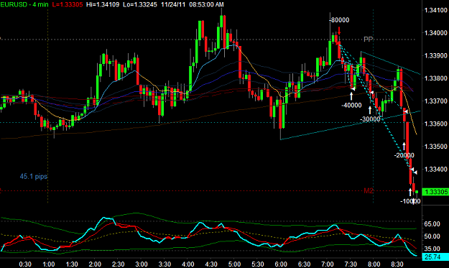Click the 1.33500 price axis label
449x268 pixels.
[435, 147]
